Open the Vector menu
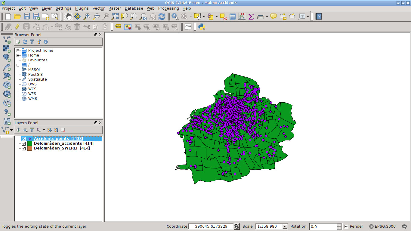This screenshot has height=231, width=411. [98, 8]
